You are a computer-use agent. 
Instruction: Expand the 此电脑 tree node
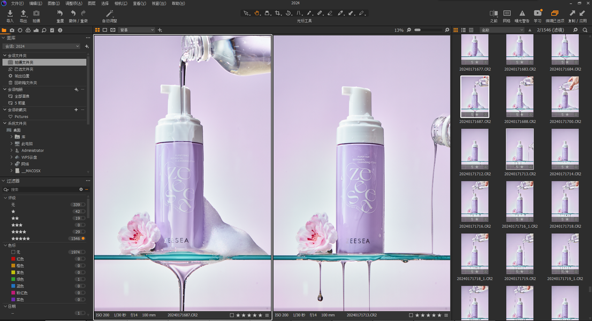(x=11, y=144)
